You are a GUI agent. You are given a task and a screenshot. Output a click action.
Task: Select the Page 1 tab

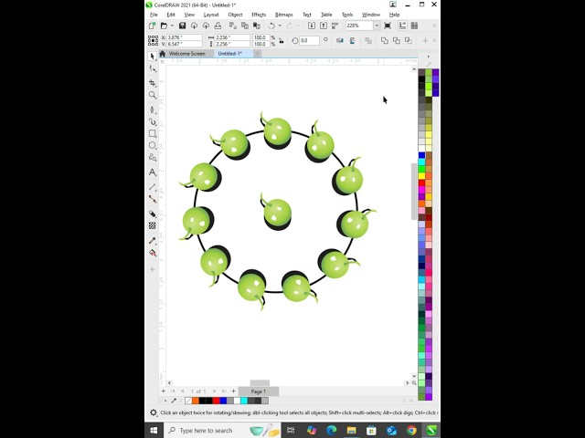pyautogui.click(x=258, y=391)
